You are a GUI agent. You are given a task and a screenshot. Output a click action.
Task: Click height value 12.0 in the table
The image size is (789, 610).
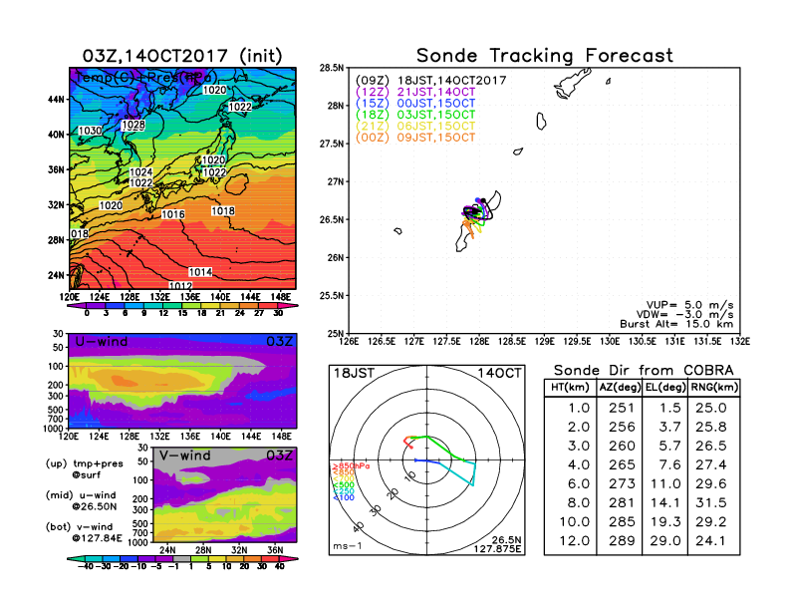click(574, 541)
